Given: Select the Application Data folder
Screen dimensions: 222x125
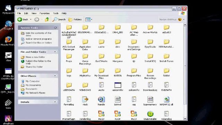Looking at the screenshot, I should click(85, 45).
